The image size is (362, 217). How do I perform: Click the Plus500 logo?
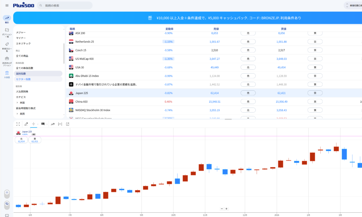[x=24, y=5]
